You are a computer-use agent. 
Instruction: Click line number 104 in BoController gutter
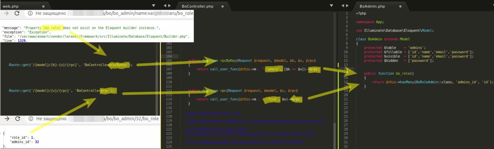(x=169, y=56)
